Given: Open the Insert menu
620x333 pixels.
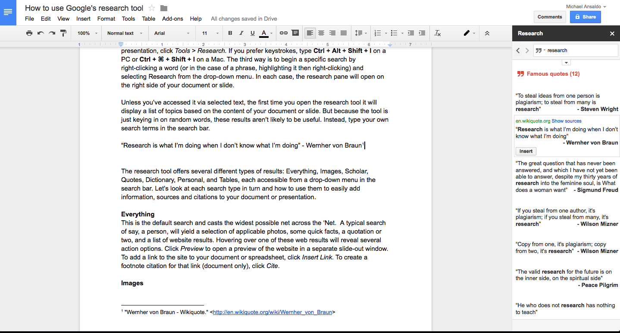Looking at the screenshot, I should 83,18.
